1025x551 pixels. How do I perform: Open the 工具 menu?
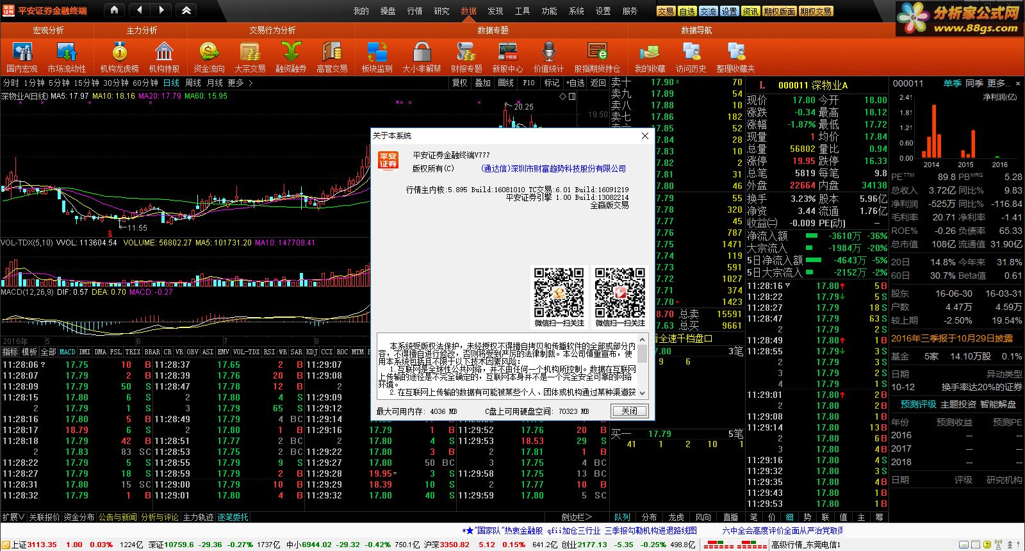[x=522, y=11]
